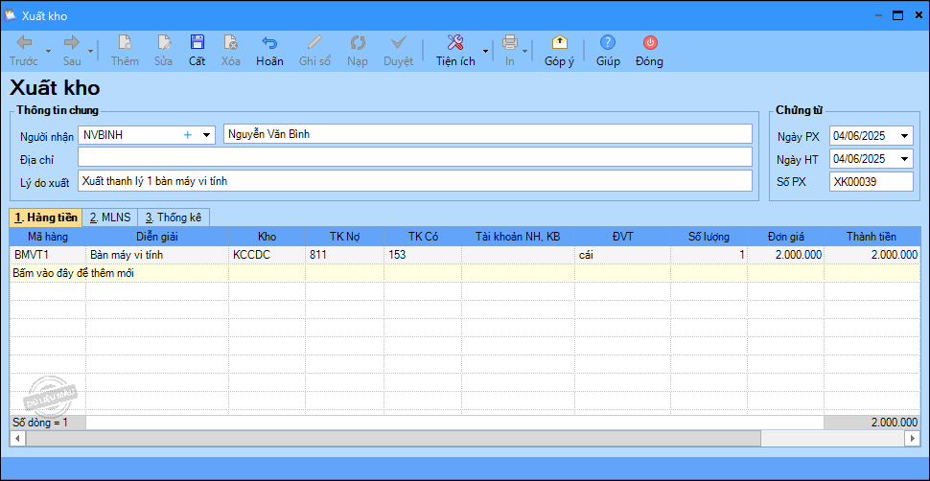Undo changes with the Hoãn icon

[269, 43]
